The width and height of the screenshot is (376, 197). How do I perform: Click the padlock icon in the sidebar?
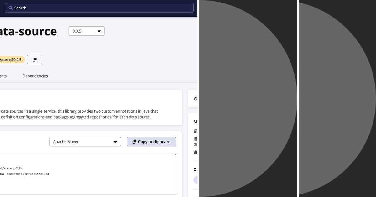(x=196, y=152)
